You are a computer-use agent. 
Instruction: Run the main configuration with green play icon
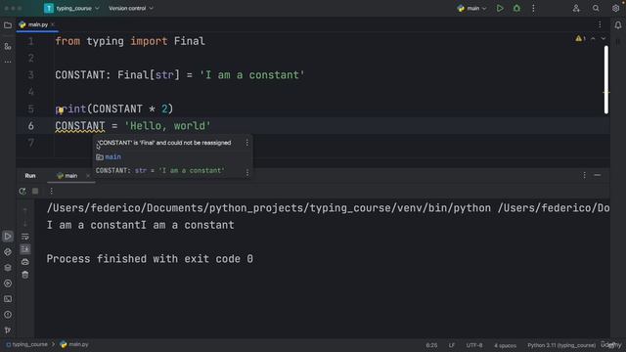(500, 8)
